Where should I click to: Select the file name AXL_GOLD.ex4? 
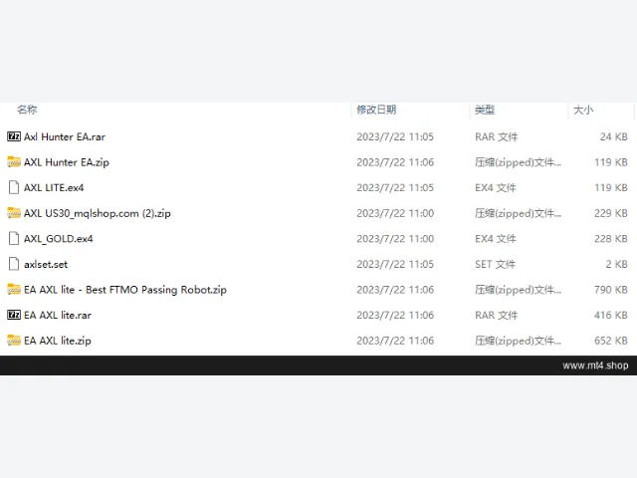(59, 239)
